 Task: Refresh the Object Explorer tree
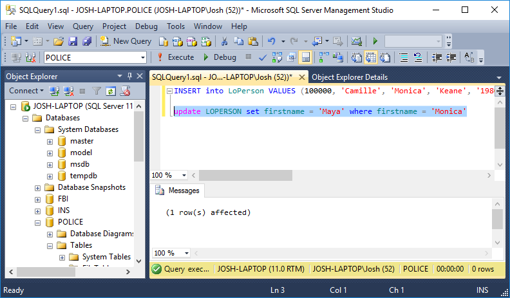click(x=111, y=91)
